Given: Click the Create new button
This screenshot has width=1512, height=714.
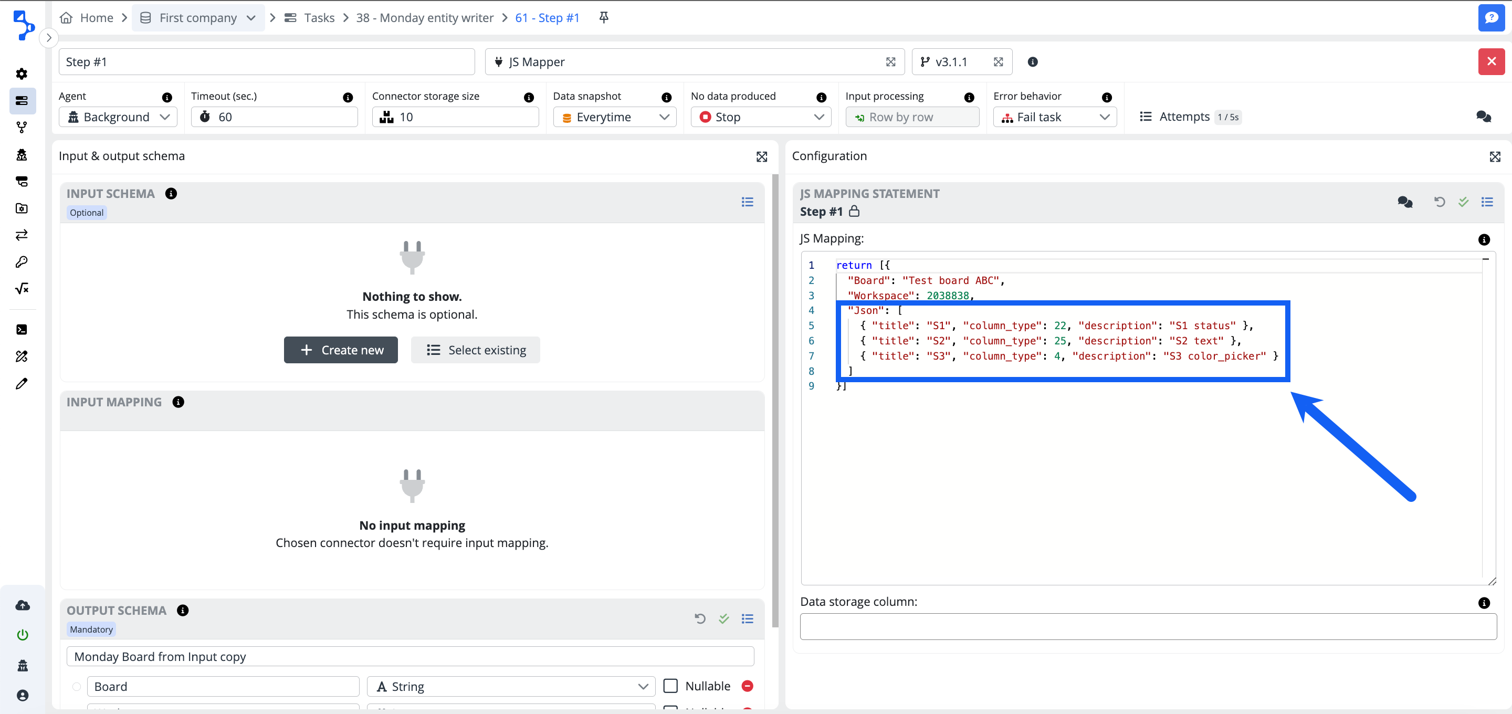Looking at the screenshot, I should (x=340, y=350).
